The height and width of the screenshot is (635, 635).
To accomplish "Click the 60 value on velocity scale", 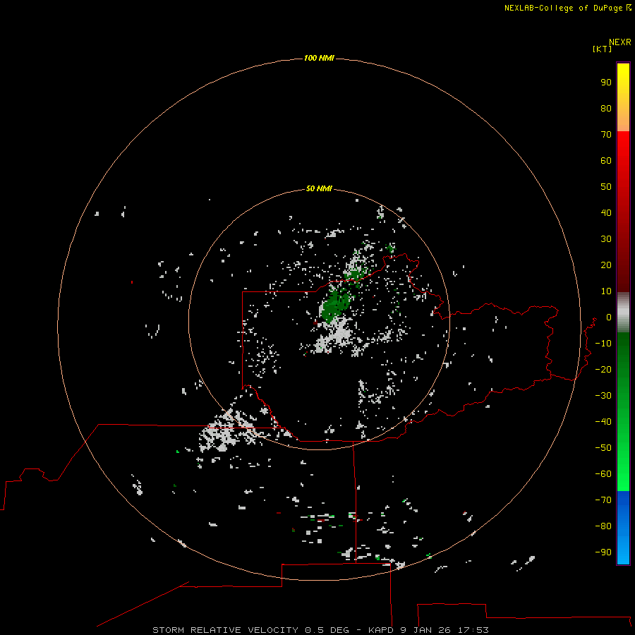I will pos(606,160).
